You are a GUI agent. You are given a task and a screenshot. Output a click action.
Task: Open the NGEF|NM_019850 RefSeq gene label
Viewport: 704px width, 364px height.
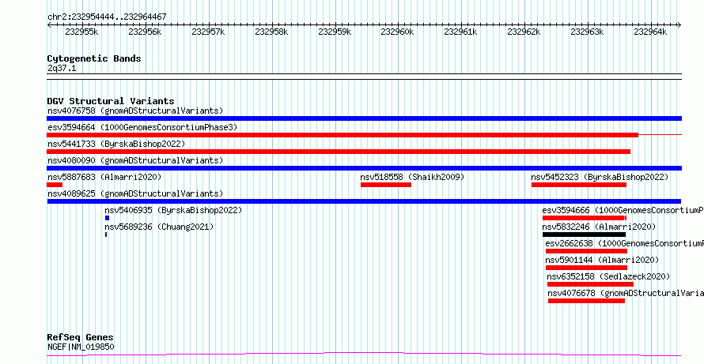81,347
